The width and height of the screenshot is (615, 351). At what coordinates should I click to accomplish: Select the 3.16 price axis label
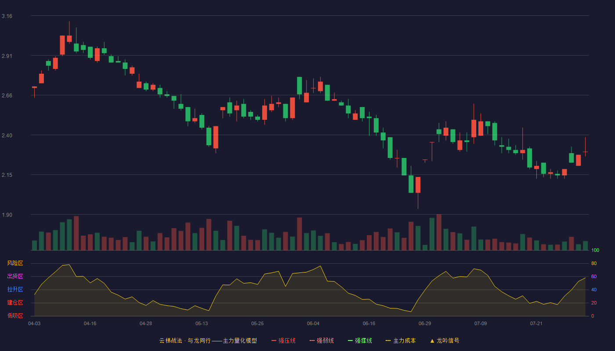[7, 16]
